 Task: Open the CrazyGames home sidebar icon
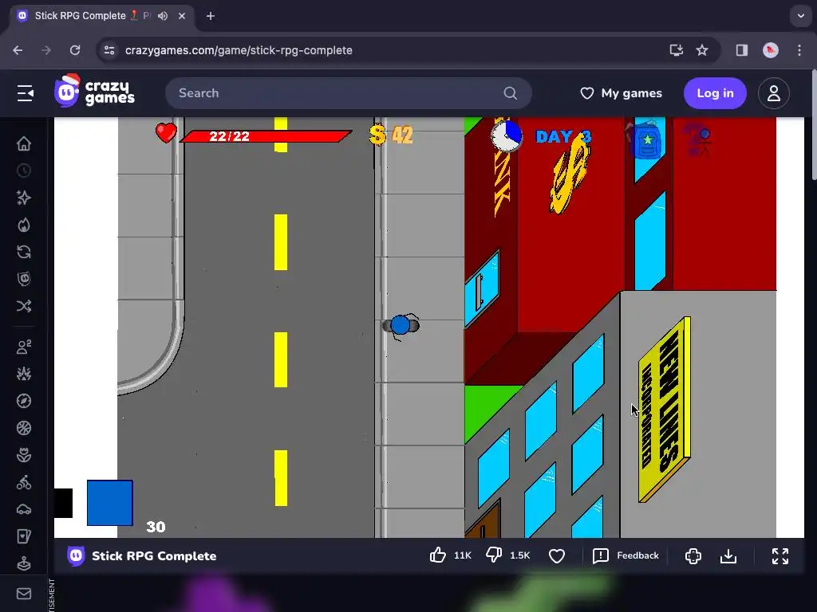click(24, 143)
